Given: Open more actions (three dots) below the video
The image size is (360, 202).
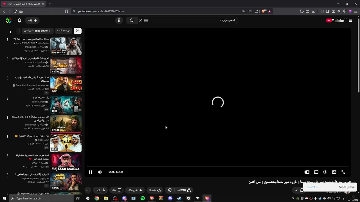Looking at the screenshot, I should (x=88, y=190).
